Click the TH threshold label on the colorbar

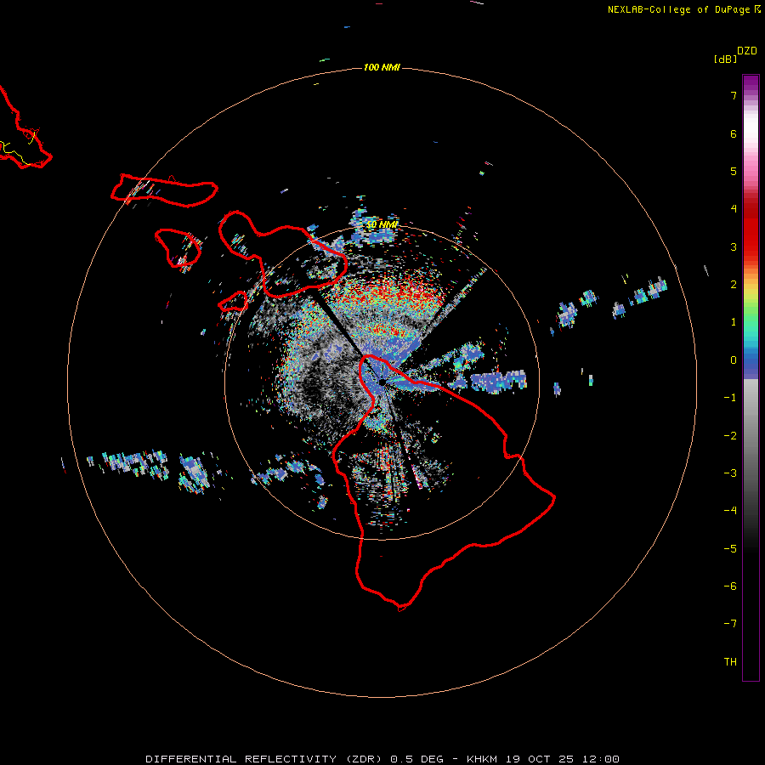(x=730, y=661)
